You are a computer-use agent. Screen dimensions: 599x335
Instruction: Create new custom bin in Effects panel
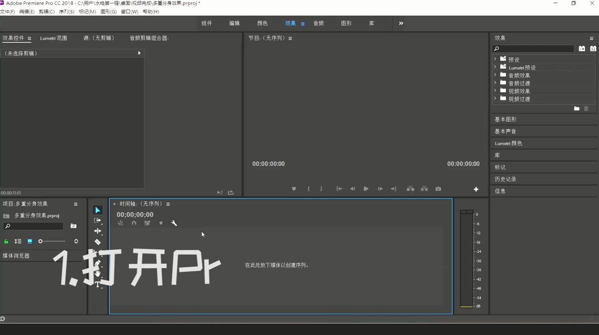576,109
